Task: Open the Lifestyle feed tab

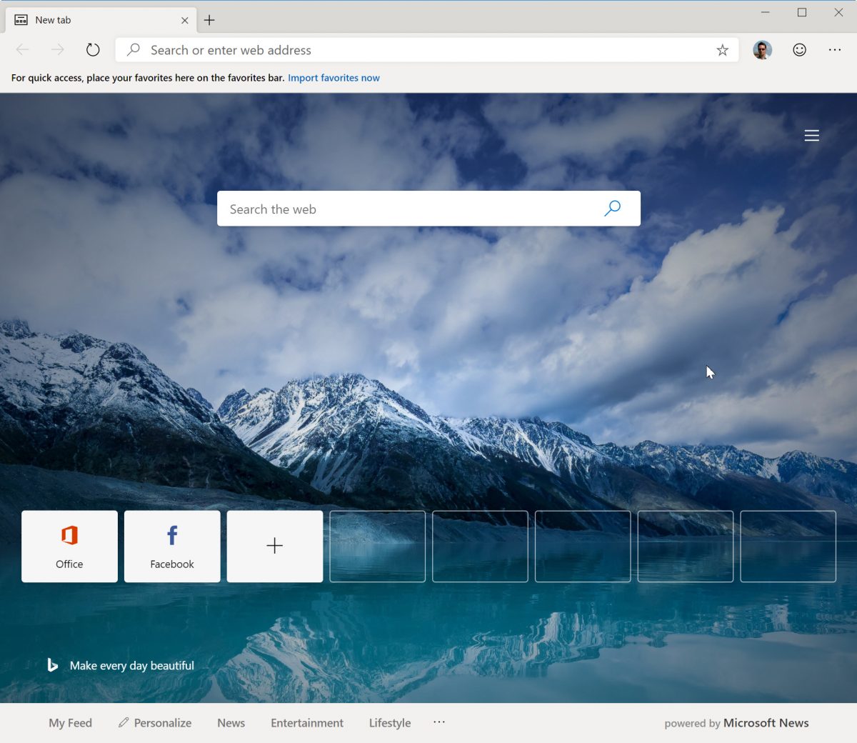Action: [x=390, y=723]
